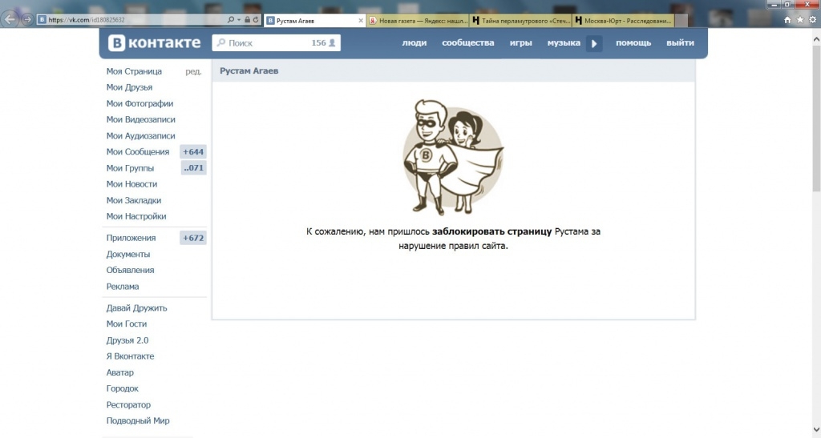Open a new blank browser tab

[681, 21]
